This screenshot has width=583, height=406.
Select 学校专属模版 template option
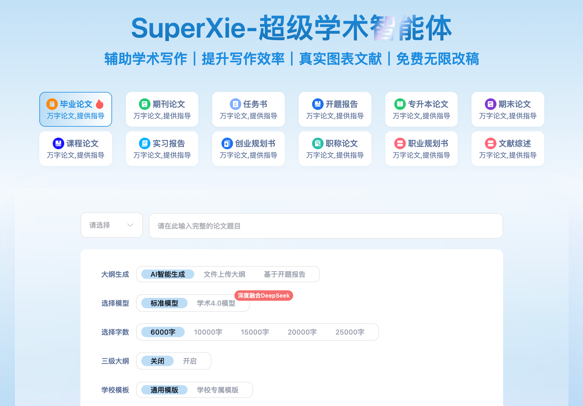[x=218, y=390]
